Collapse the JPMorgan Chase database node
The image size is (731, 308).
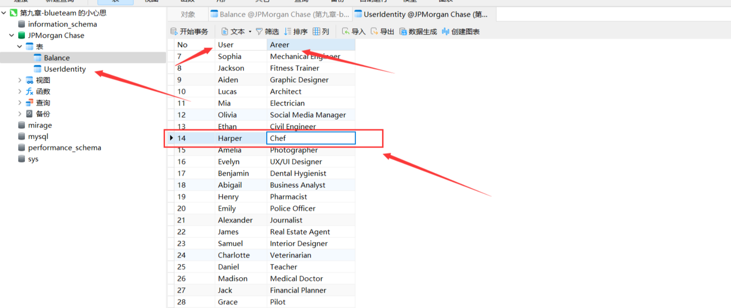(x=11, y=35)
